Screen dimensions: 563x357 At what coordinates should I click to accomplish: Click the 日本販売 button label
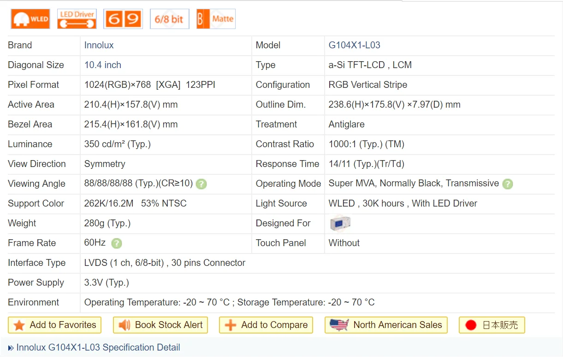[x=500, y=325]
